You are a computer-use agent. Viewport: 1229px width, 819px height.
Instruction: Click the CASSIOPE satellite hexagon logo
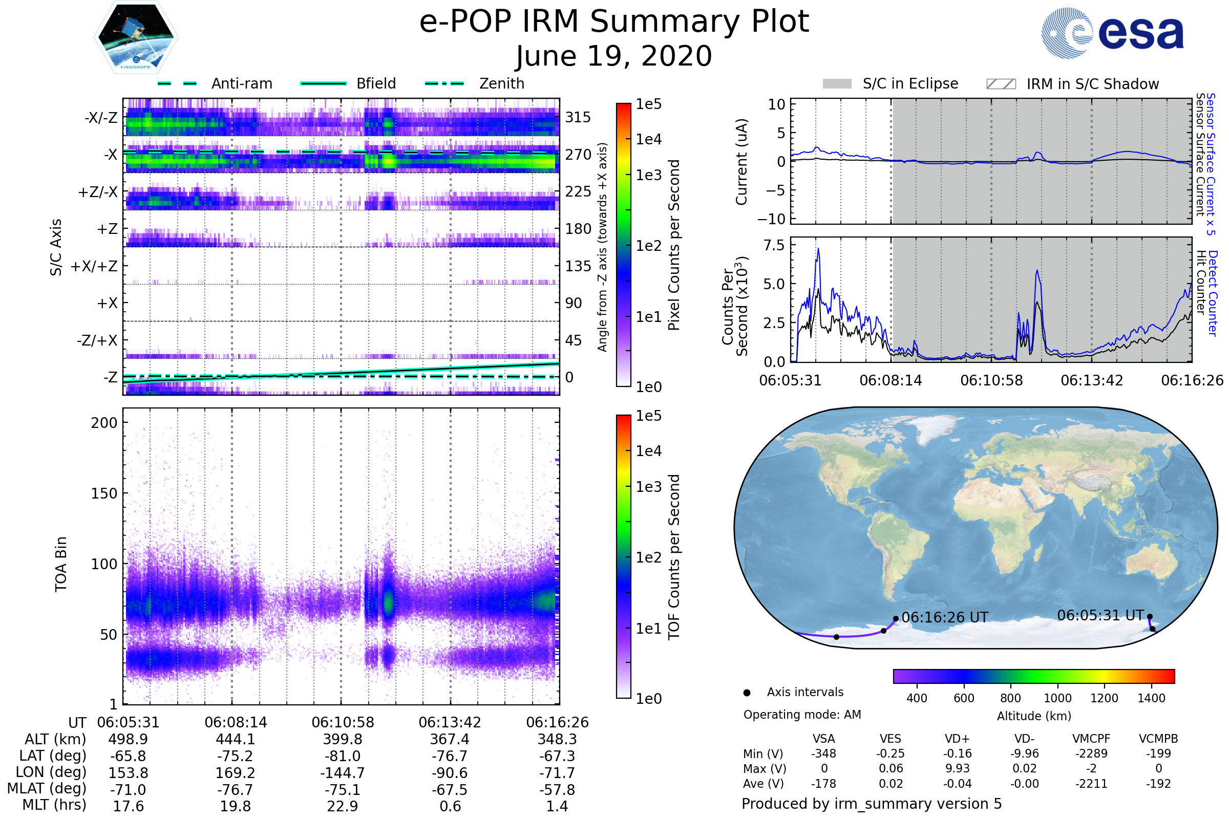click(136, 37)
